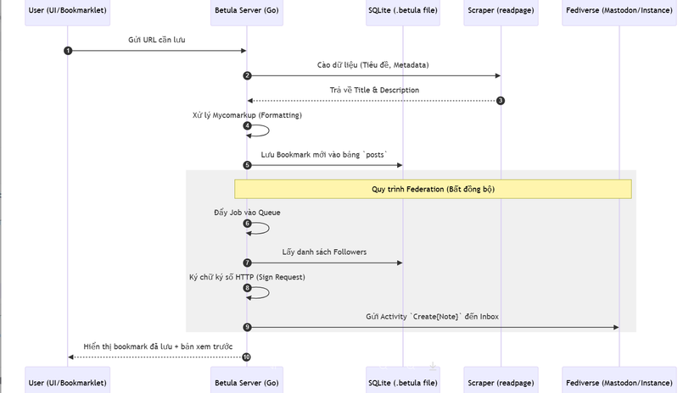Viewport: 700px width, 393px height.
Task: Click step number 10 circle marker
Action: coord(247,357)
